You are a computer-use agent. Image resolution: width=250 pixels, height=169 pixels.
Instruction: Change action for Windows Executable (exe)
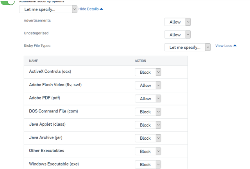click(148, 165)
